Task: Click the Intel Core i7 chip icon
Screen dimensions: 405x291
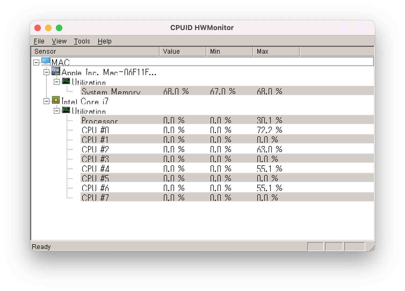Action: (56, 100)
